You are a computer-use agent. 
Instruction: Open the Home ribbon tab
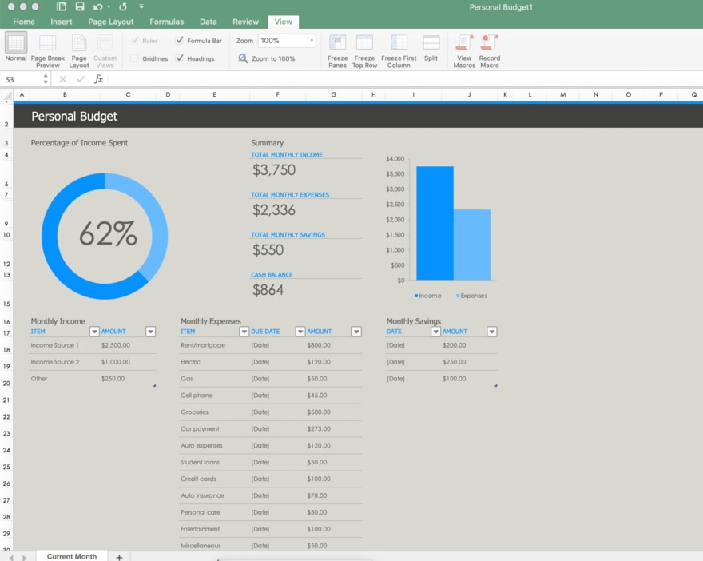(x=24, y=22)
